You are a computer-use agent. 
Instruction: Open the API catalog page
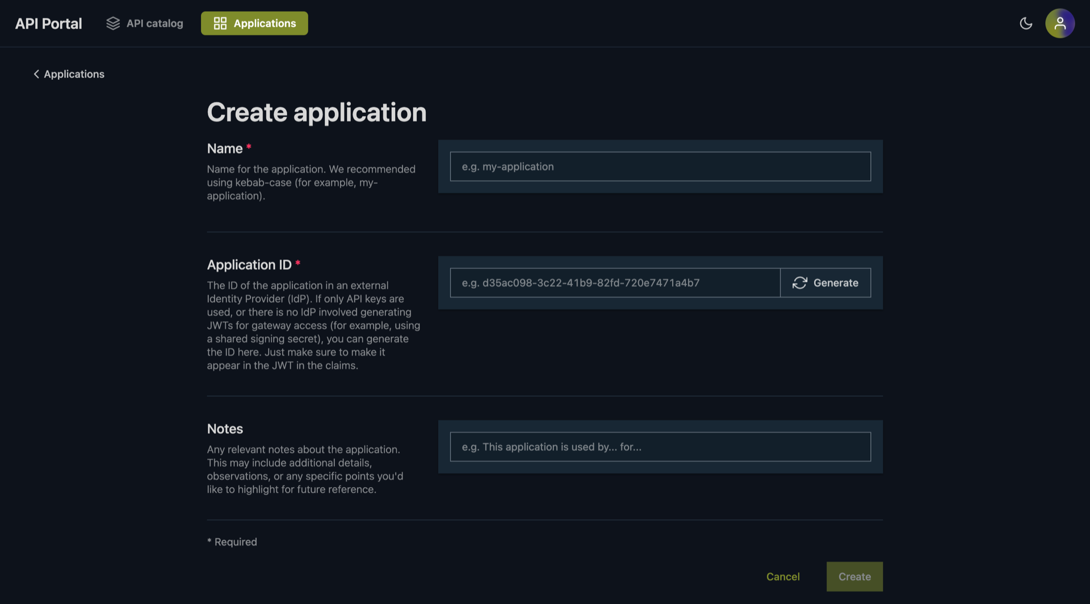tap(145, 23)
